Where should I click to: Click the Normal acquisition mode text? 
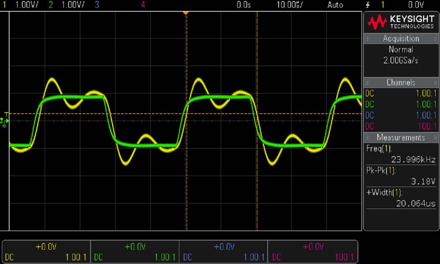401,49
